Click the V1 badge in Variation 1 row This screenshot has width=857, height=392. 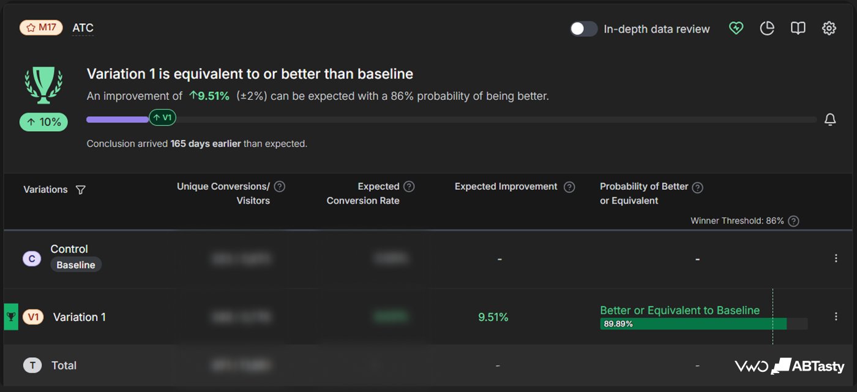click(33, 317)
